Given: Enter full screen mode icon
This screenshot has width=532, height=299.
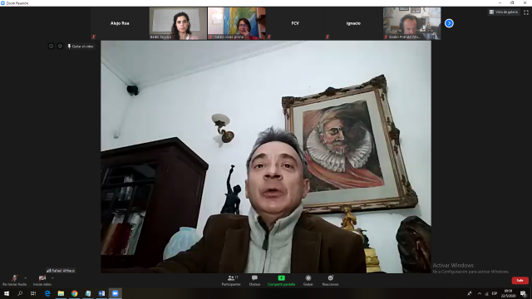Looking at the screenshot, I should 526,12.
